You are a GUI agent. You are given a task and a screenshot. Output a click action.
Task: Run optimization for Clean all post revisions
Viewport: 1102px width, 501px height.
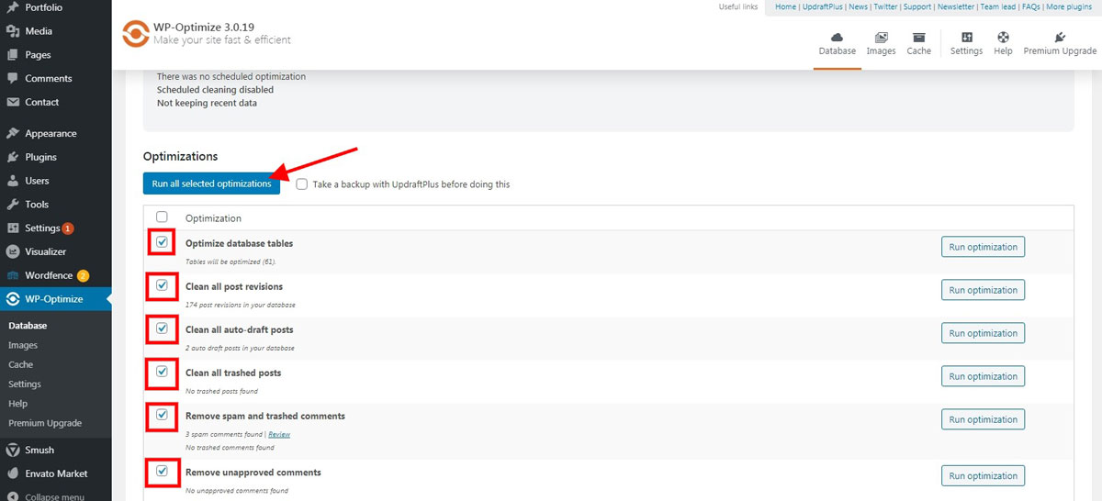(x=983, y=290)
